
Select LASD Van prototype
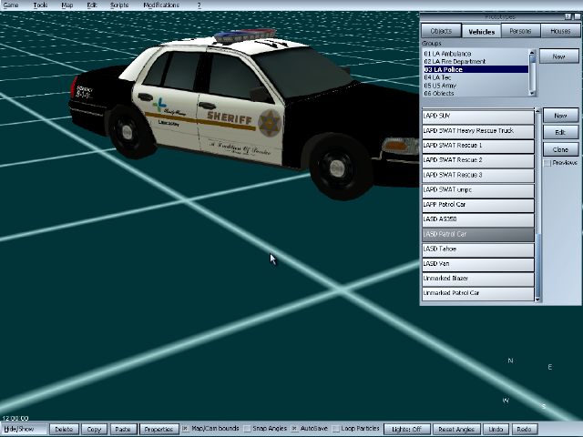click(477, 264)
